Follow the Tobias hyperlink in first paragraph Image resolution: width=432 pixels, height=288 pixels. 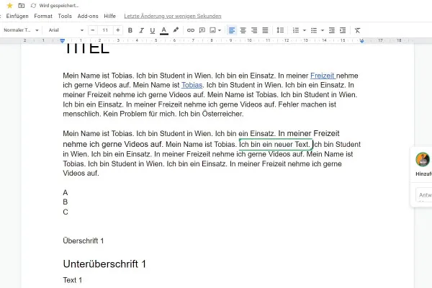192,85
